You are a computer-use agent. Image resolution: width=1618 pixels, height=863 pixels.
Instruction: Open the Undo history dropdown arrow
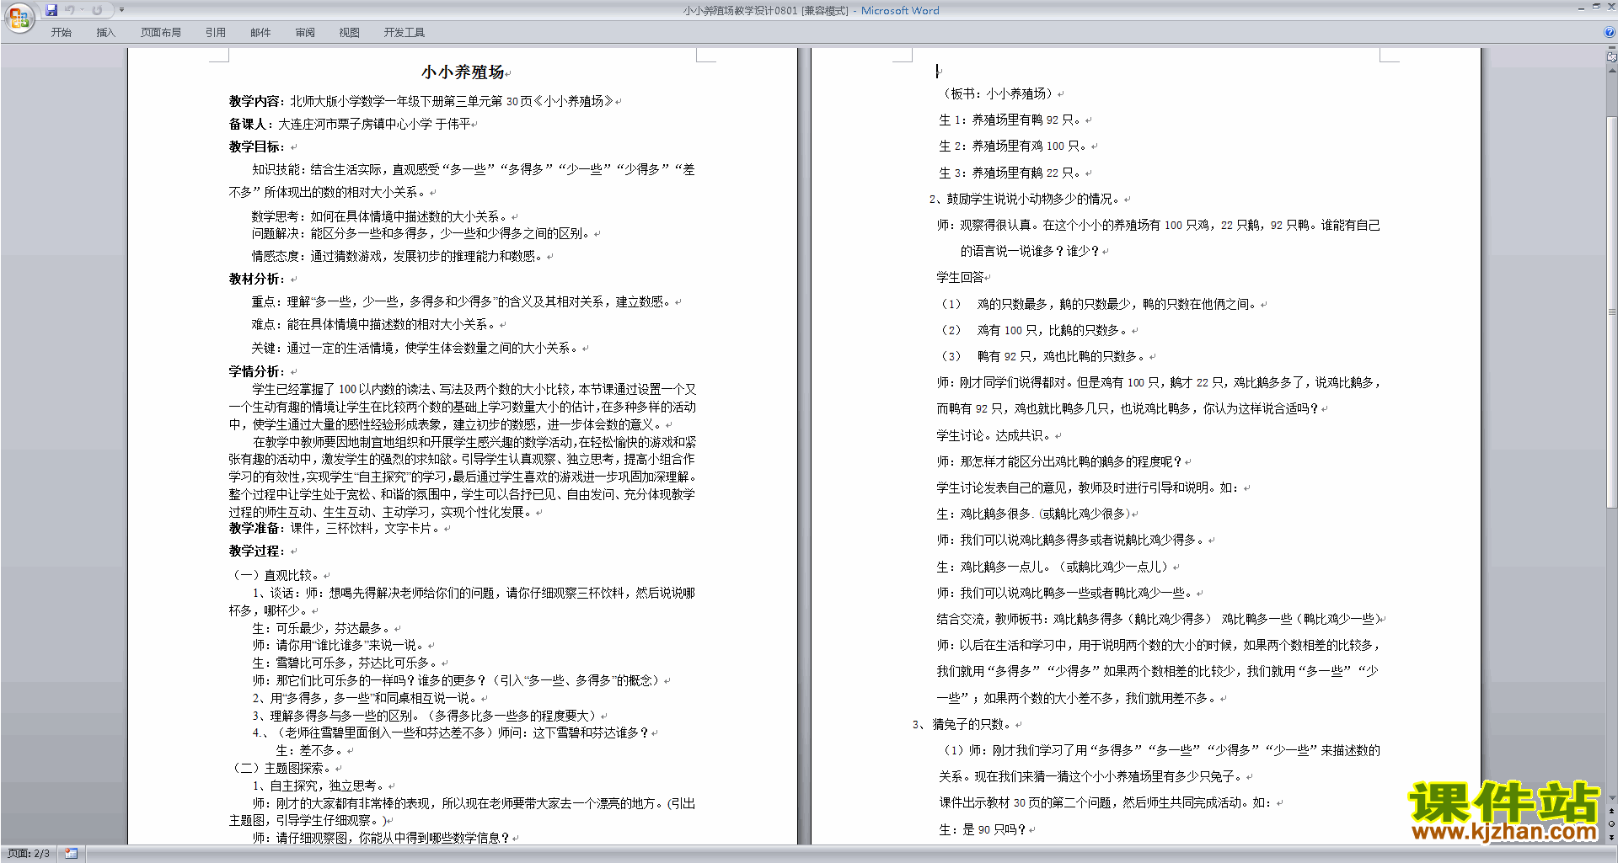click(82, 10)
